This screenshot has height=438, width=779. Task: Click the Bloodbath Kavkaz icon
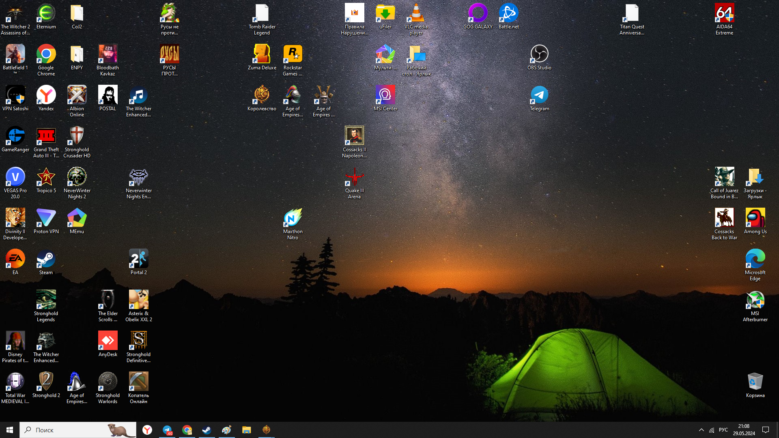pos(108,54)
